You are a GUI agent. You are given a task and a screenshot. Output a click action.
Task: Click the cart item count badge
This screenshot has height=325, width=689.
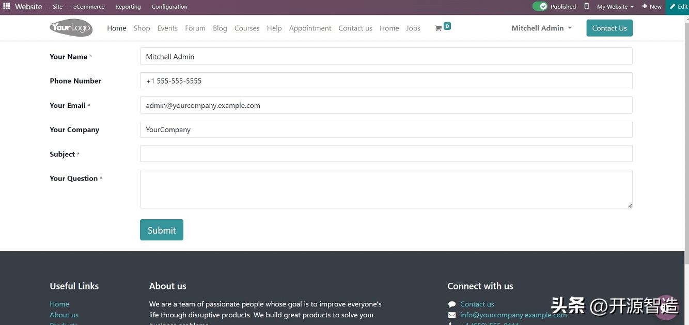coord(447,26)
